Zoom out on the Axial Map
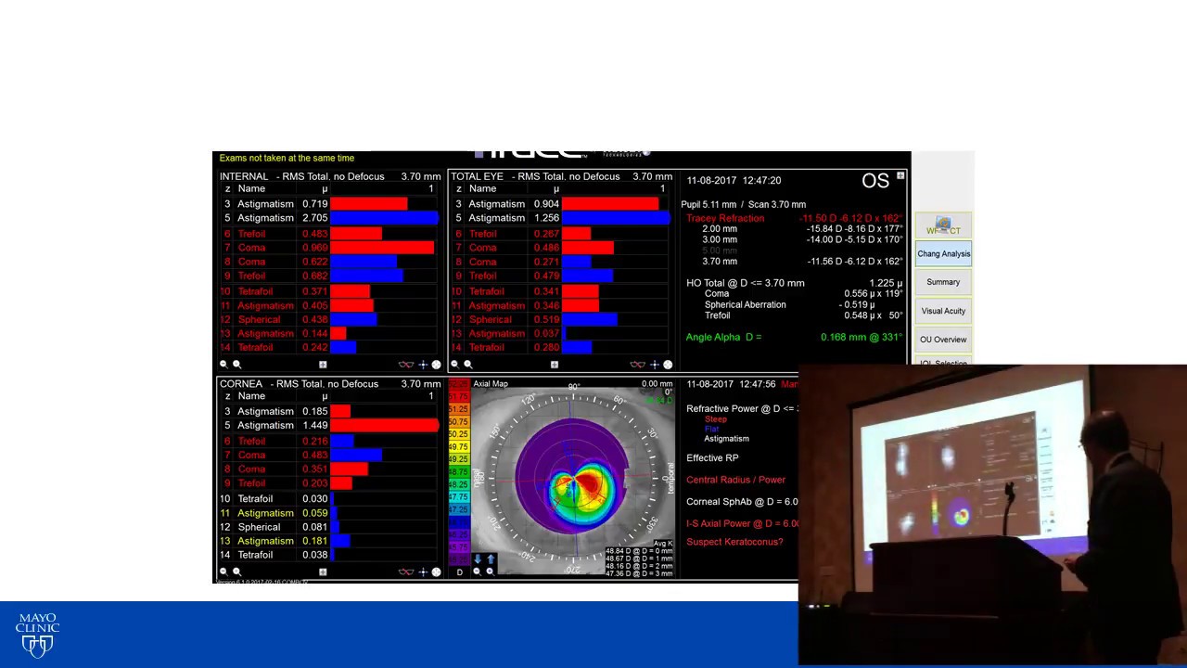This screenshot has height=668, width=1187. pyautogui.click(x=477, y=572)
